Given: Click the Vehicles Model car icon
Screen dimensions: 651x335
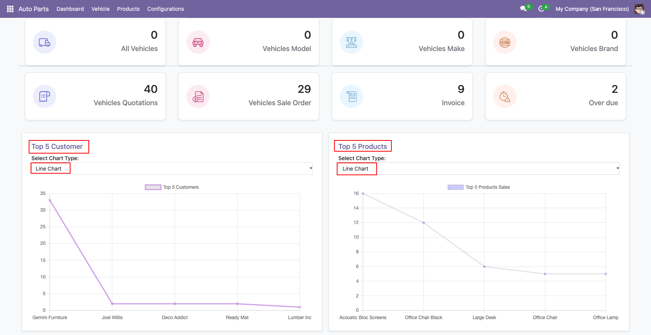Looking at the screenshot, I should click(x=198, y=42).
